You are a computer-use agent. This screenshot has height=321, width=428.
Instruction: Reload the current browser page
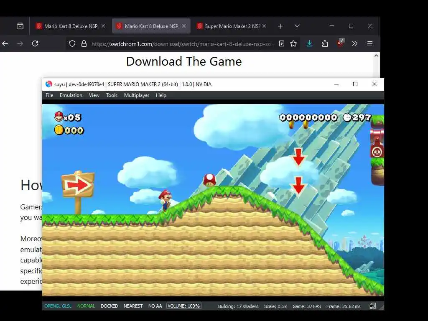tap(35, 43)
